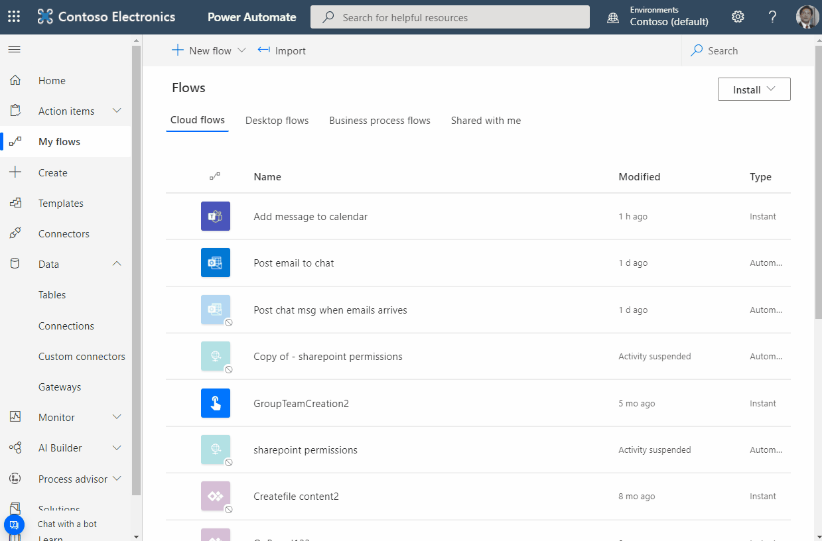Expand the Process advisor chevron
The width and height of the screenshot is (822, 541).
click(x=117, y=478)
